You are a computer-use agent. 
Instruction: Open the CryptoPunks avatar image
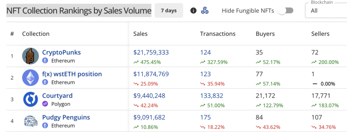[x=30, y=56]
